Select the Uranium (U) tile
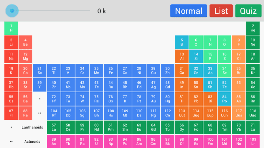Viewport: 264px width, 148px height. click(x=96, y=141)
